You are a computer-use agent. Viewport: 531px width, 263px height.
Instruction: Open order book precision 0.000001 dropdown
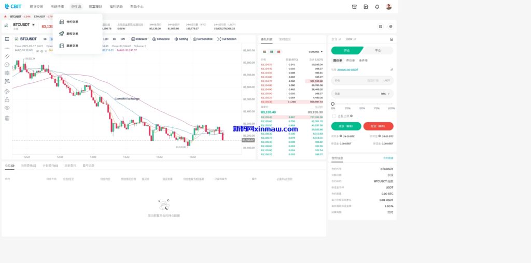click(315, 52)
